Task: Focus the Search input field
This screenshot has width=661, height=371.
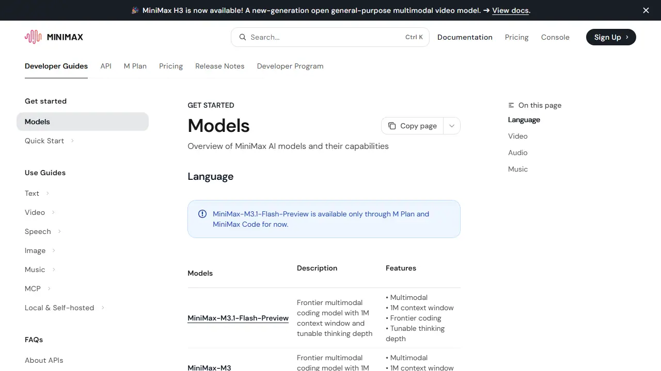Action: click(x=330, y=37)
